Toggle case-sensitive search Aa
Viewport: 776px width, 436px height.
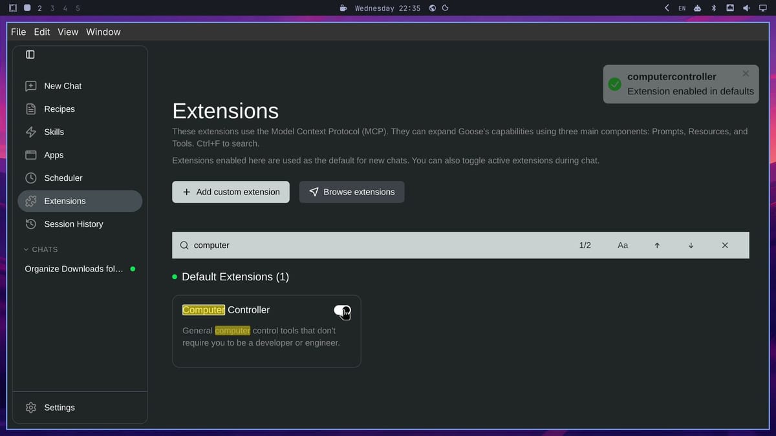623,245
